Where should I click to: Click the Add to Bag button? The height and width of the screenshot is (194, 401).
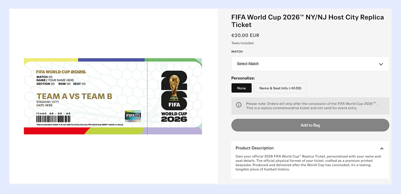(310, 125)
